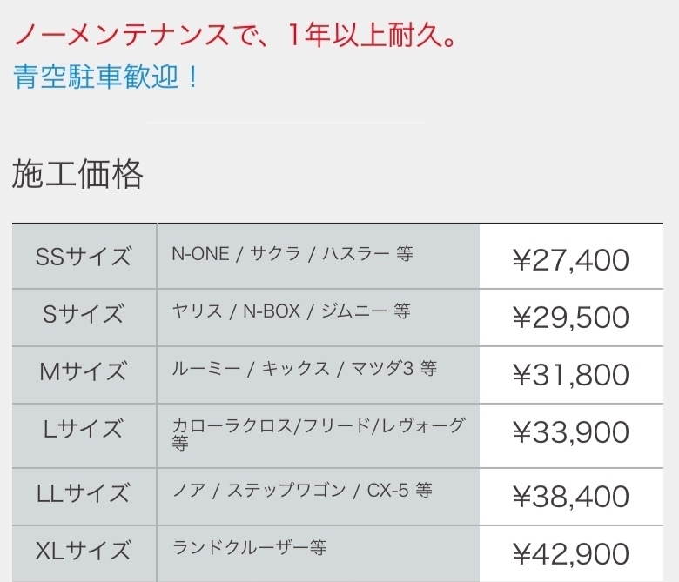Click the ヤリス / N-BOX / ジムニー cell
The image size is (679, 582).
pyautogui.click(x=291, y=311)
